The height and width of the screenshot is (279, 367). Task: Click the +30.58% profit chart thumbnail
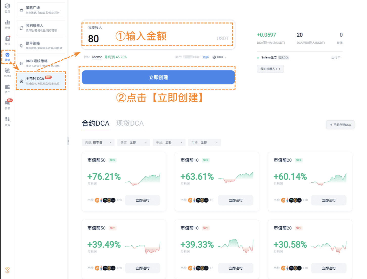click(329, 247)
